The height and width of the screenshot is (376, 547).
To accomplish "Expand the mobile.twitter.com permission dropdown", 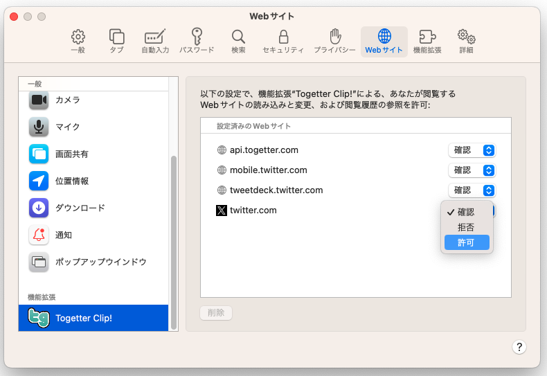I will [x=472, y=170].
